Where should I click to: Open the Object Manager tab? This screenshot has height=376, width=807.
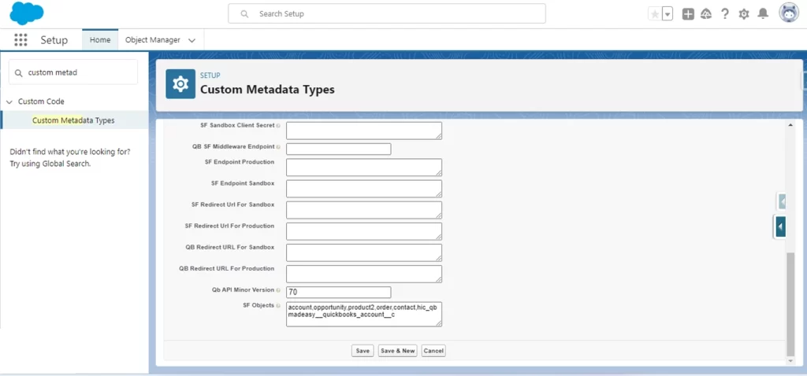click(x=153, y=40)
